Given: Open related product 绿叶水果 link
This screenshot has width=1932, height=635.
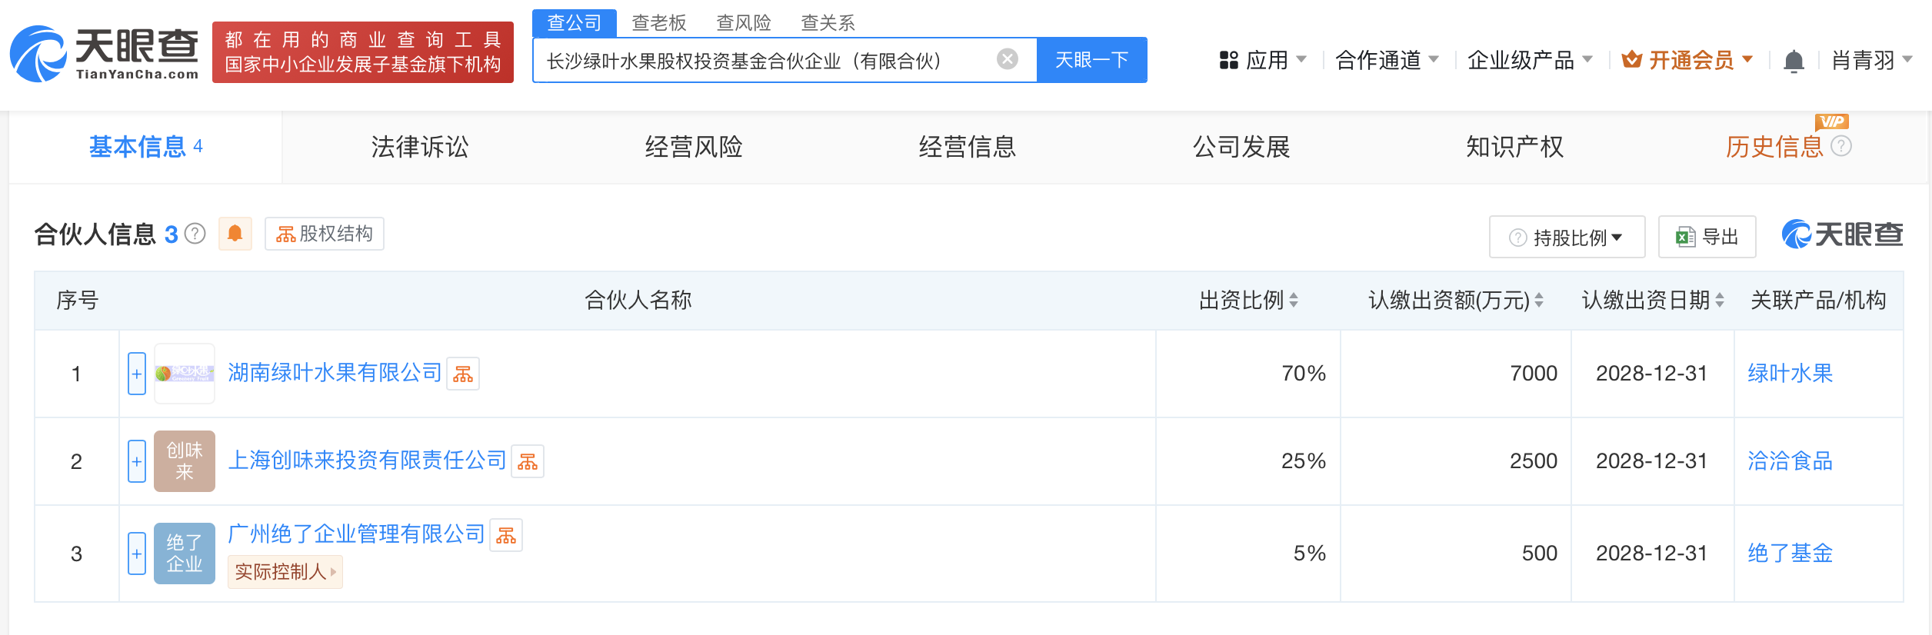Looking at the screenshot, I should pyautogui.click(x=1790, y=374).
